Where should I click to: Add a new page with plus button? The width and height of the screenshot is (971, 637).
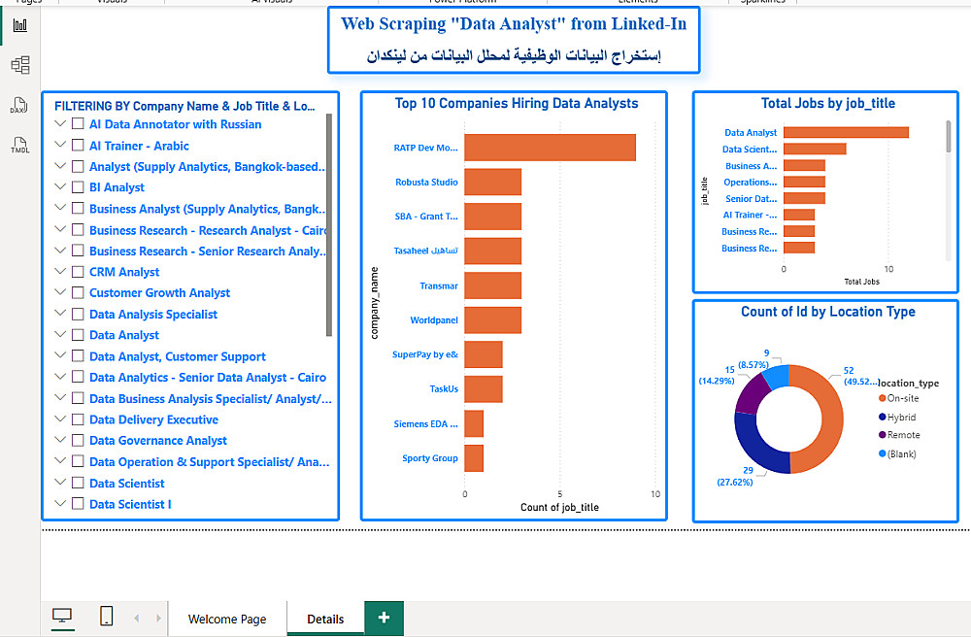point(384,618)
